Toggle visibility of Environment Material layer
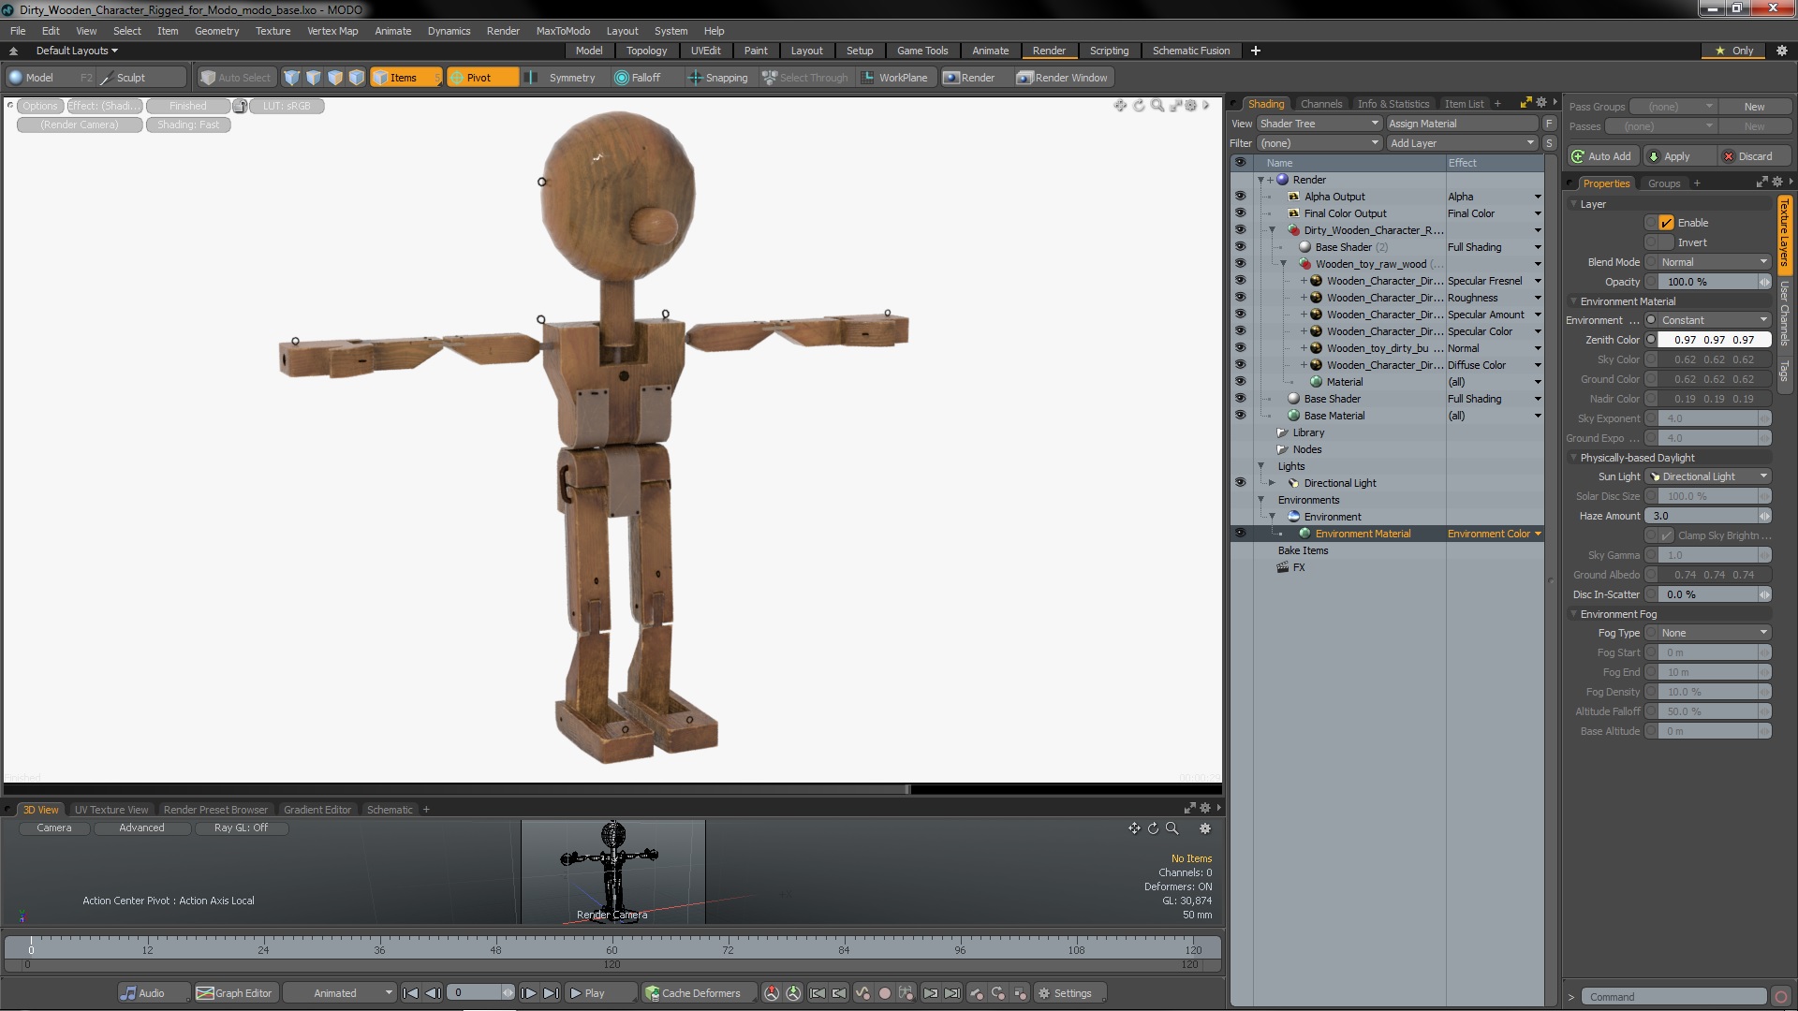1798x1011 pixels. [1240, 534]
